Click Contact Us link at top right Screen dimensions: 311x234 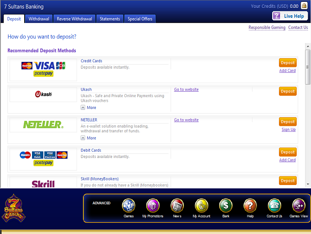pos(298,27)
